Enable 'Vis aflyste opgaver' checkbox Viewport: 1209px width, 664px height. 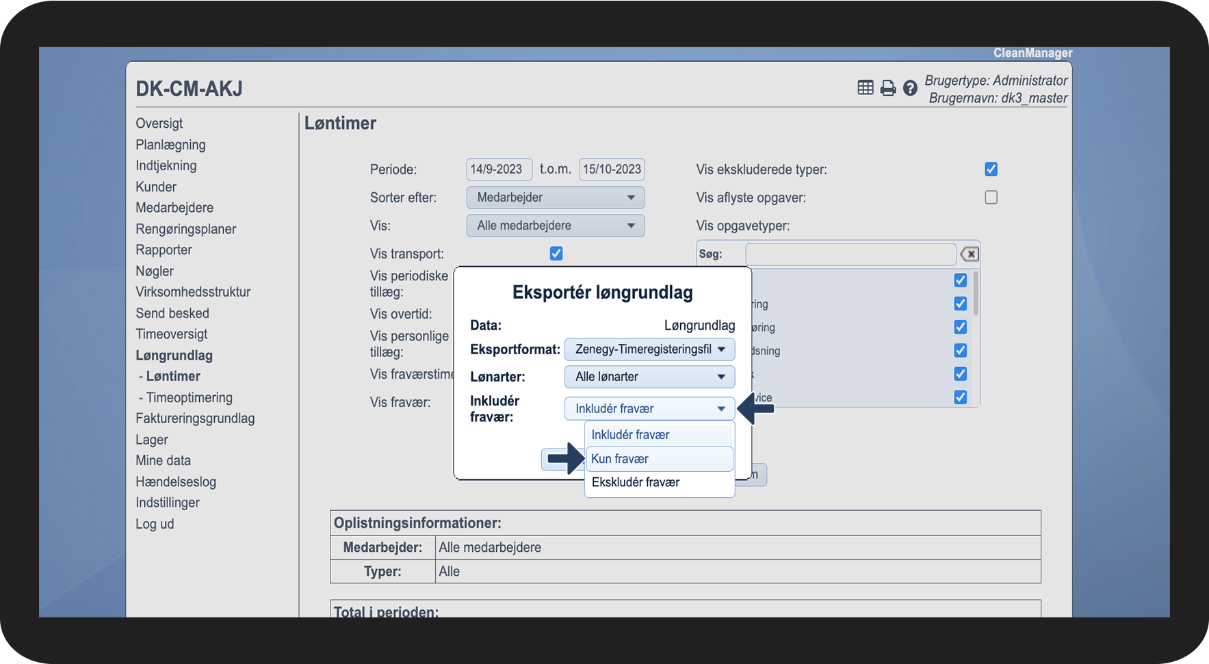pos(991,198)
